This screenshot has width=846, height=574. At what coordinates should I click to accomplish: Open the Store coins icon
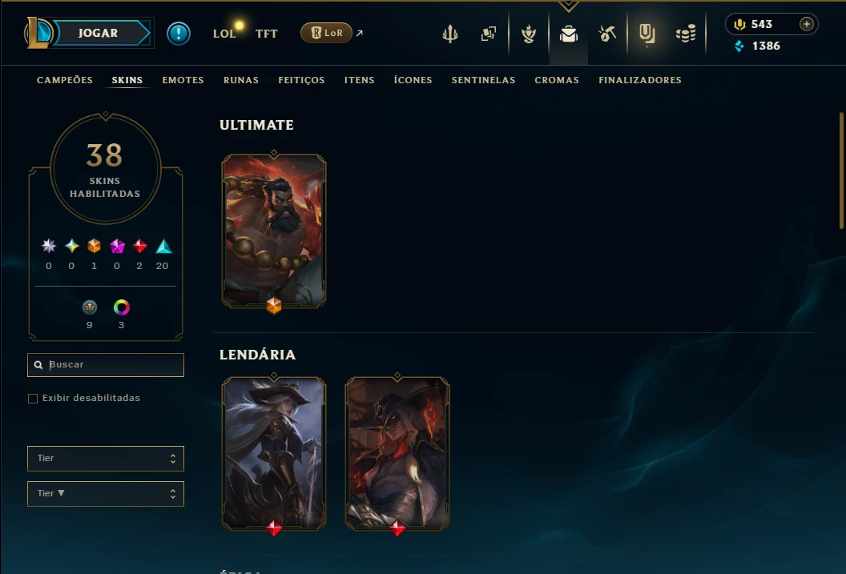point(686,34)
